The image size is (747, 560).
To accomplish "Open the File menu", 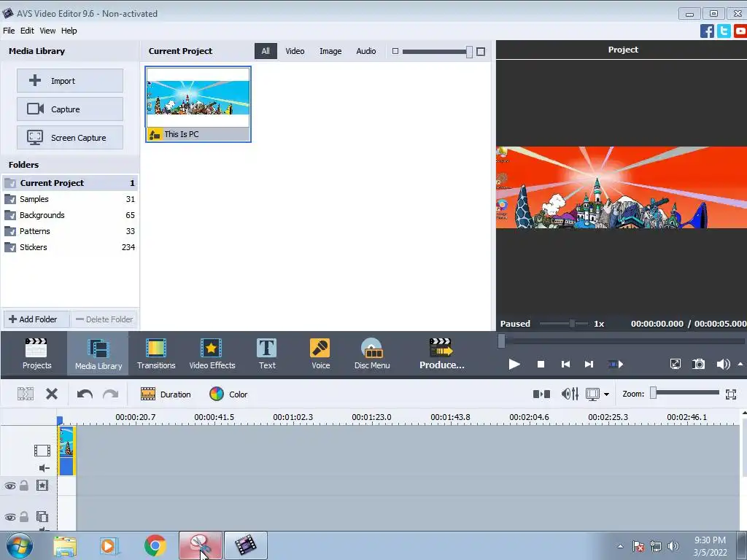I will [9, 31].
